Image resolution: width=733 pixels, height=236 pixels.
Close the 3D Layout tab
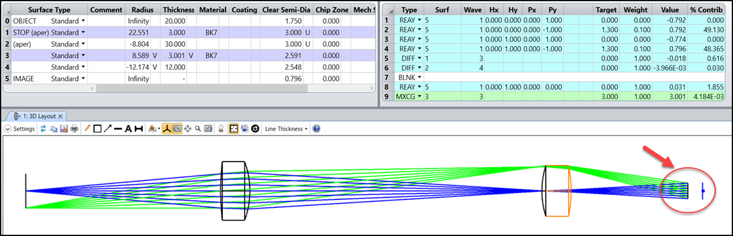pos(60,116)
